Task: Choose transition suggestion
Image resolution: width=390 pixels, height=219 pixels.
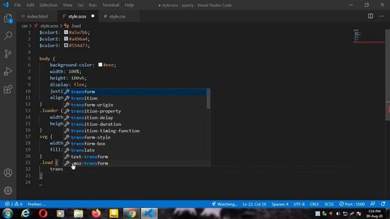Action: coord(135,98)
